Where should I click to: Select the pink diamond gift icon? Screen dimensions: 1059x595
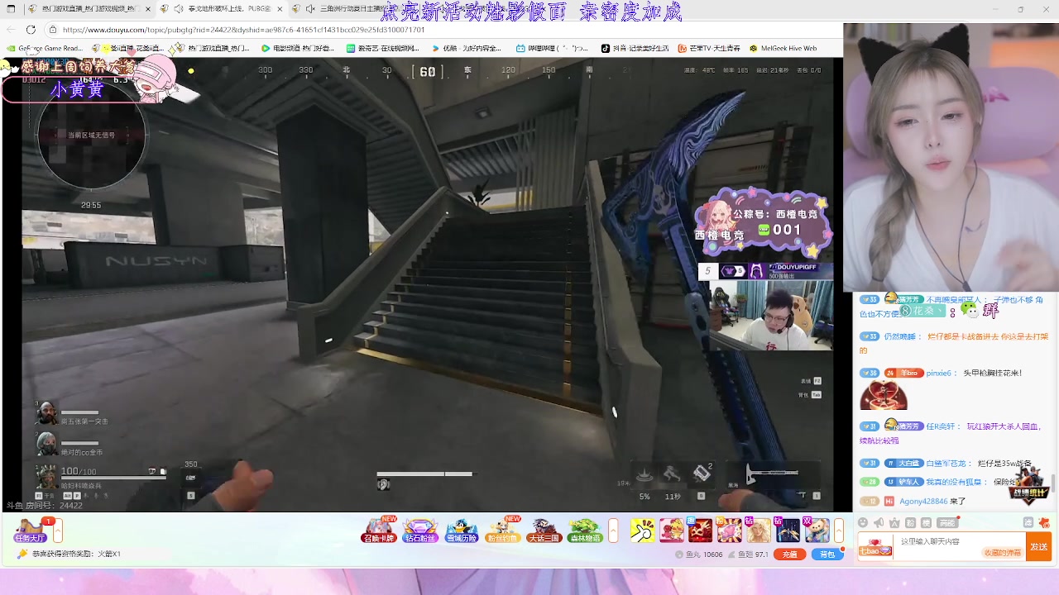pyautogui.click(x=729, y=530)
